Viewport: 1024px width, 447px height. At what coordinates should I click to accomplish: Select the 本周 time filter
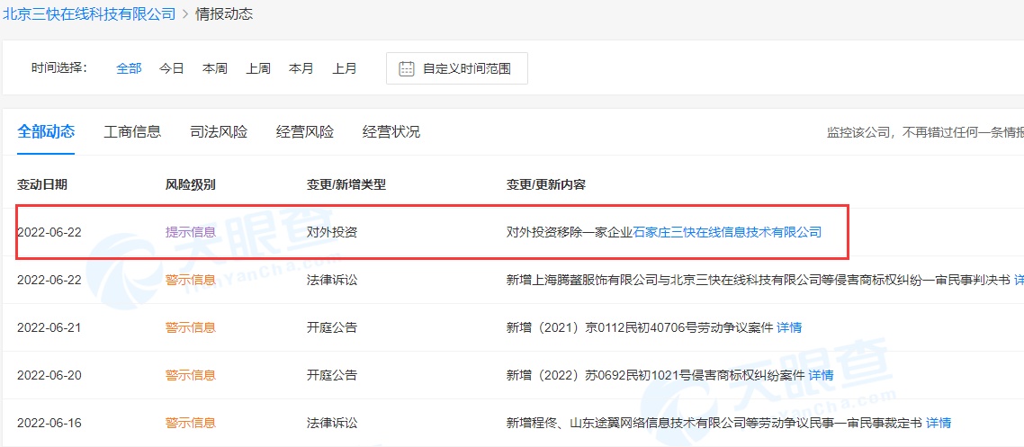coord(215,68)
